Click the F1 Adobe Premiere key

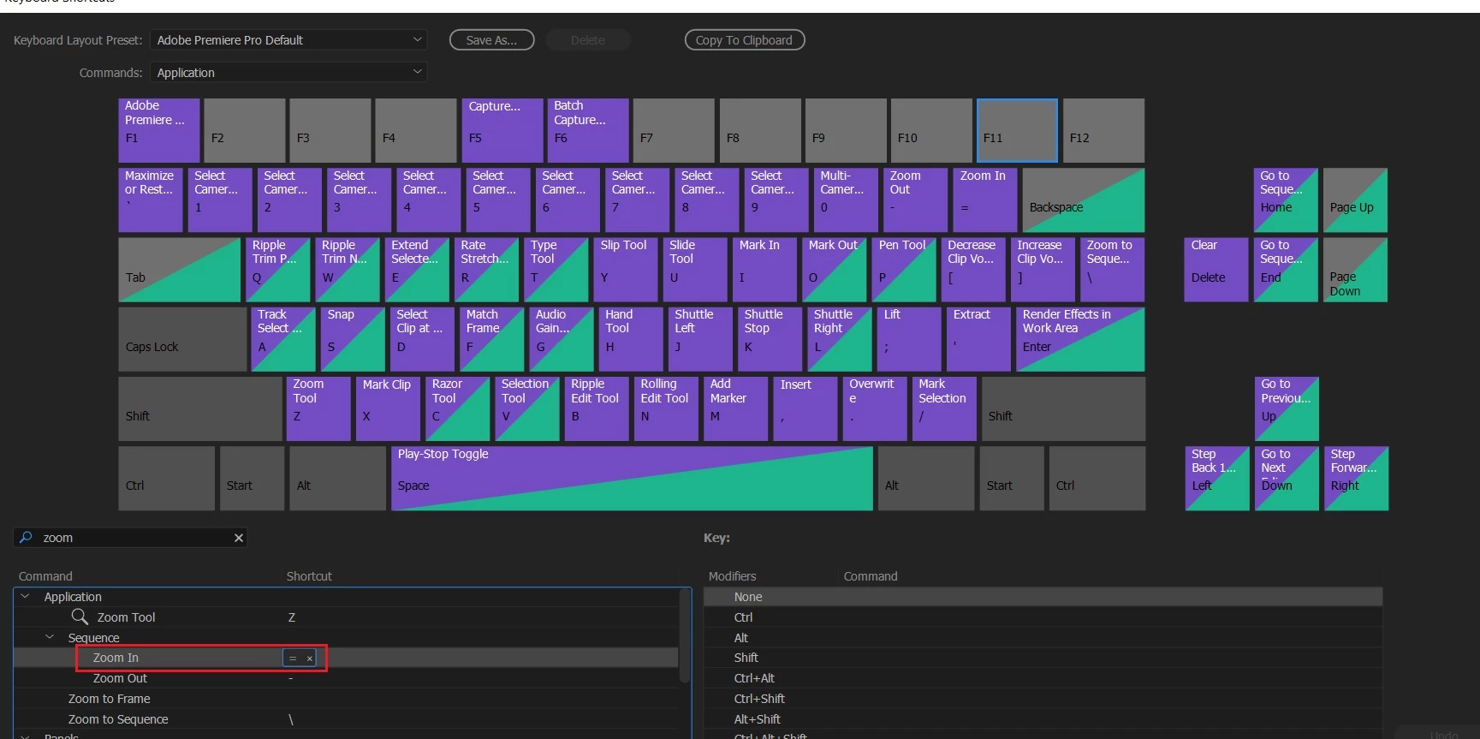pyautogui.click(x=159, y=130)
